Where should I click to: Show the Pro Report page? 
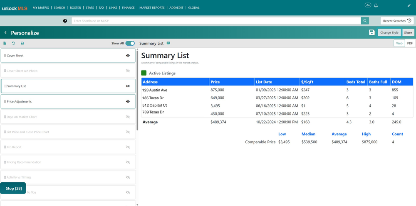click(128, 147)
